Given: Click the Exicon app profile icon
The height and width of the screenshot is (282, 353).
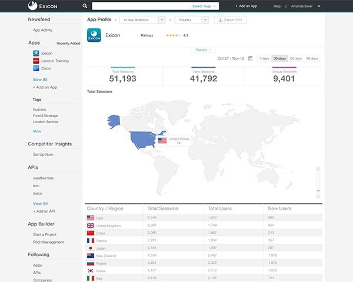Looking at the screenshot, I should pyautogui.click(x=94, y=36).
